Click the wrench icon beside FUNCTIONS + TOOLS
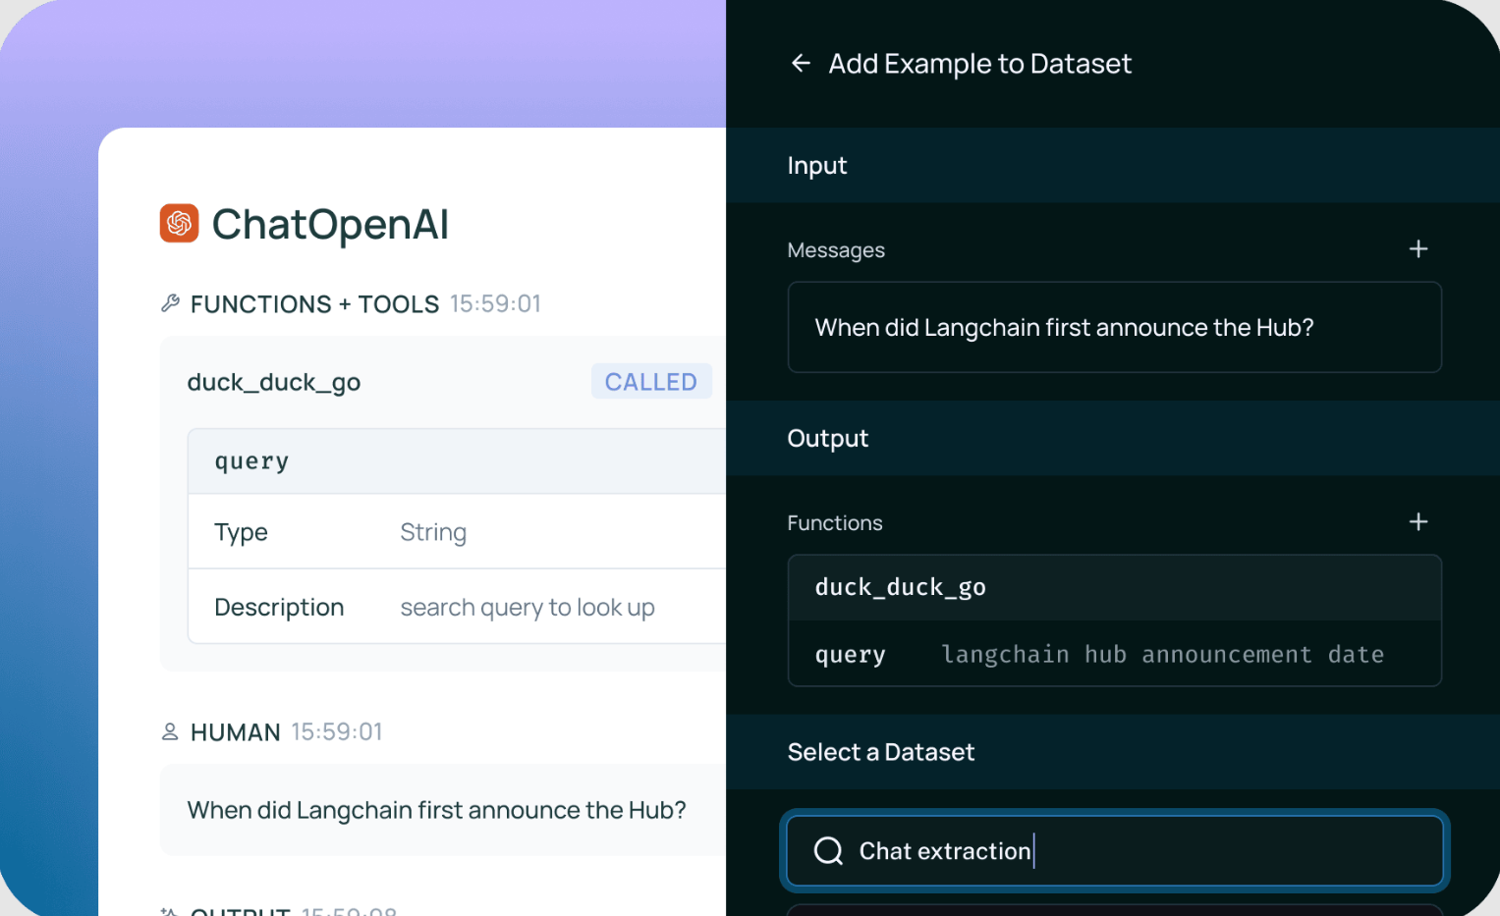This screenshot has width=1500, height=916. pyautogui.click(x=170, y=303)
